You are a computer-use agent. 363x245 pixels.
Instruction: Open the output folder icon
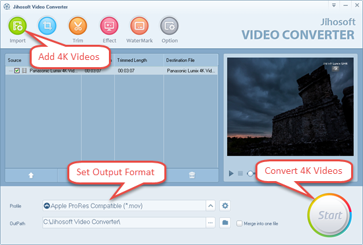point(225,223)
